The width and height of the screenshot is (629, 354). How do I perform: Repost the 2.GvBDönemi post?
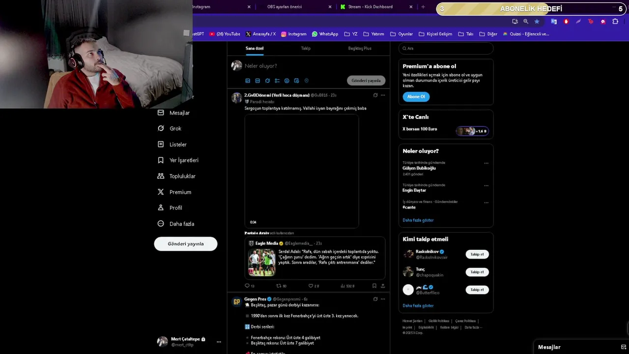point(281,286)
